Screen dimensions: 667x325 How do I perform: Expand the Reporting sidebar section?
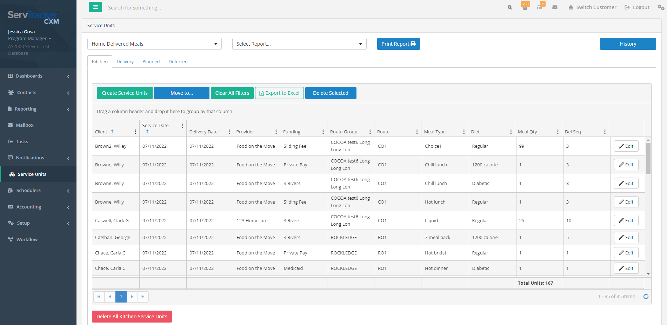click(x=26, y=109)
